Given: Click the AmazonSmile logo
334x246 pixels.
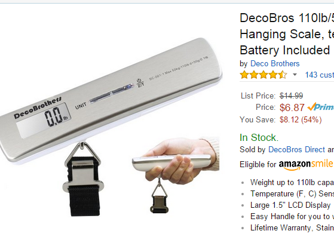Looking at the screenshot, I should pyautogui.click(x=306, y=165).
